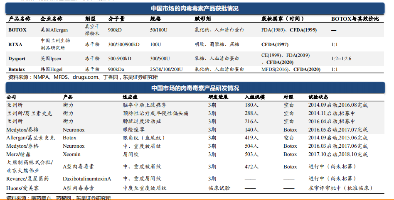The image size is (394, 200).
Task: Click the 分子量 column header
Action: pyautogui.click(x=117, y=19)
